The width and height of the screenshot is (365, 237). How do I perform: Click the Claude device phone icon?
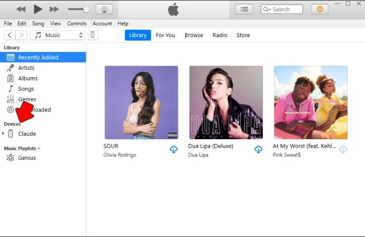pyautogui.click(x=11, y=134)
